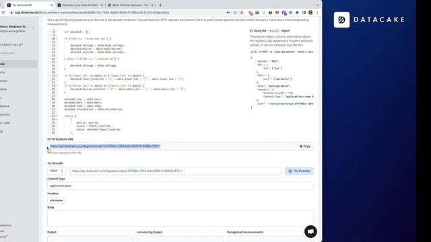Image resolution: width=431 pixels, height=242 pixels.
Task: Open the tab search chevron
Action: 317,5
